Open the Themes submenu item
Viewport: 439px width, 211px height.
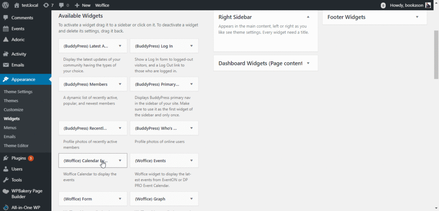[11, 101]
